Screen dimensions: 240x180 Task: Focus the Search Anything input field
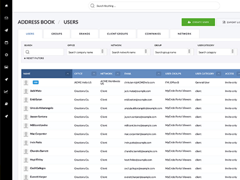[154, 6]
